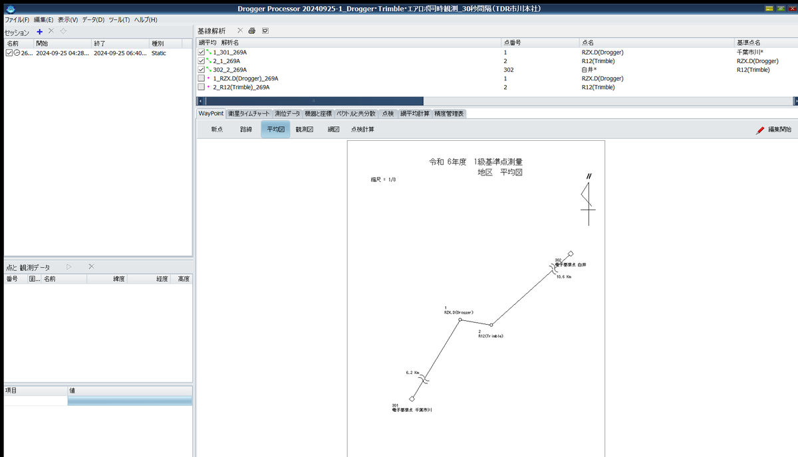The width and height of the screenshot is (798, 457).
Task: Switch to the 機器と座標 tab
Action: (318, 114)
